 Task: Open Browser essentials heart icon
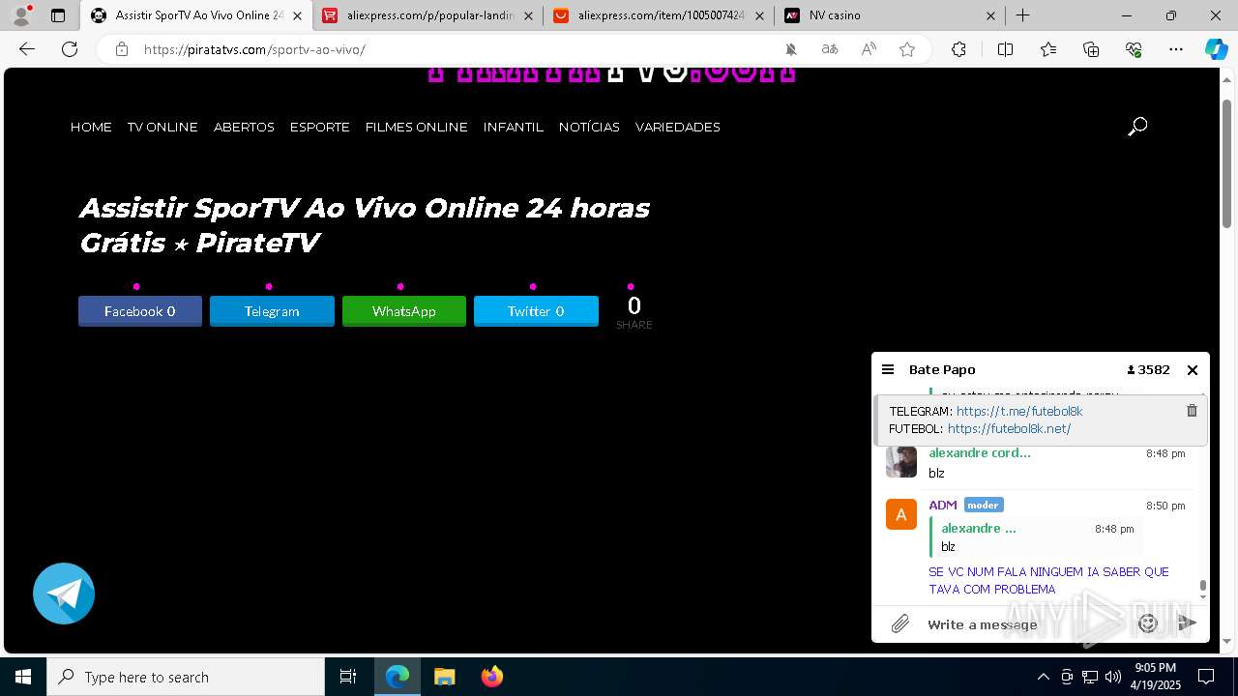[1134, 49]
